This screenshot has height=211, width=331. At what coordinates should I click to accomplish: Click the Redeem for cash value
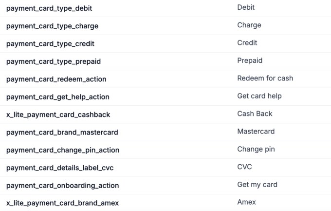tap(265, 78)
